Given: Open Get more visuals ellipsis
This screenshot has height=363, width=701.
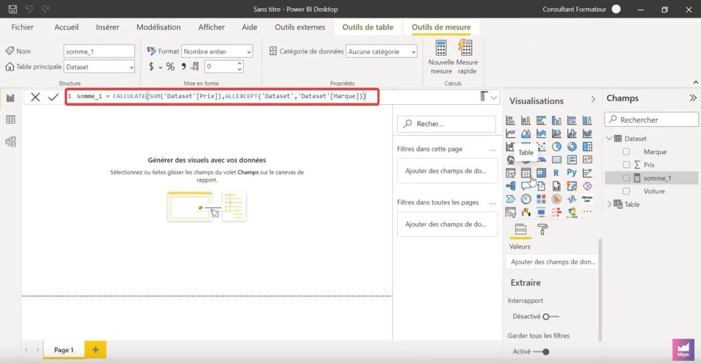Looking at the screenshot, I should [x=587, y=212].
